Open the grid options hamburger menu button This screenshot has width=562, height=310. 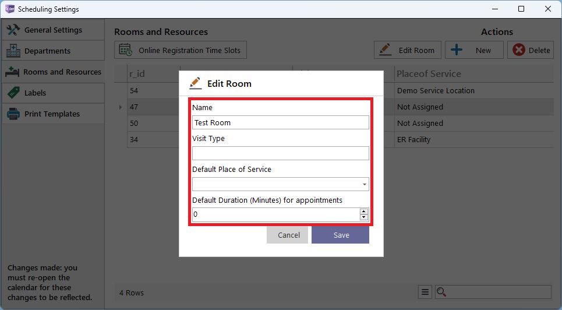coord(425,292)
